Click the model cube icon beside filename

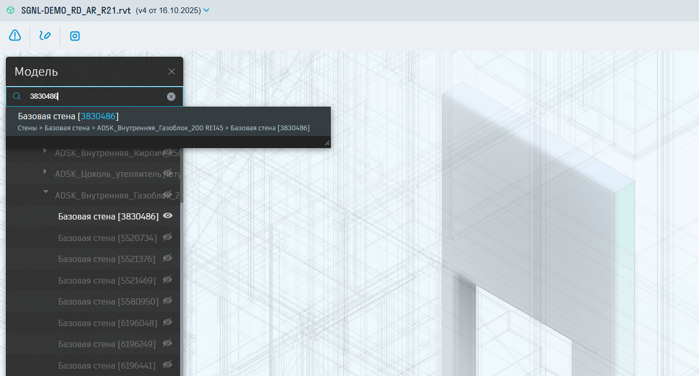click(x=11, y=10)
